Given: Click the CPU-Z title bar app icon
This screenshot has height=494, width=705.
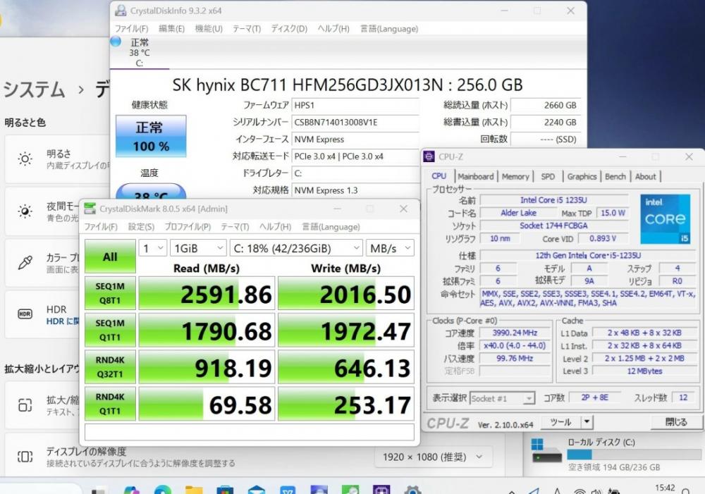Looking at the screenshot, I should coord(429,156).
